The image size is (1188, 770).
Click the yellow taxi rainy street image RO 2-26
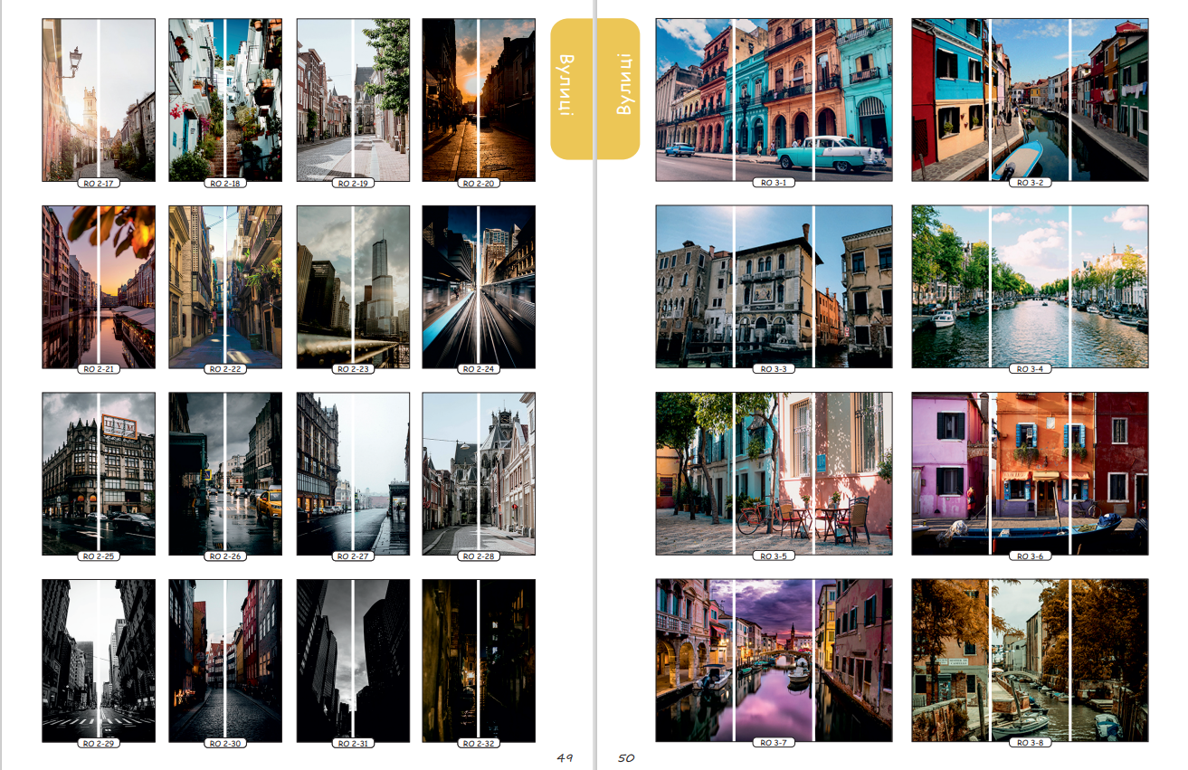click(x=225, y=473)
